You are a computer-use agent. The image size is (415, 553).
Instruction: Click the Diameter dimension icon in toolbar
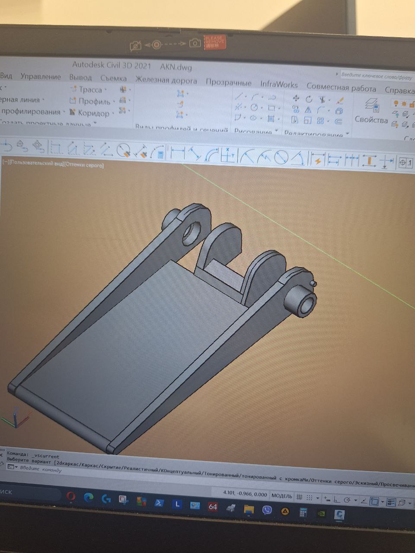click(281, 157)
